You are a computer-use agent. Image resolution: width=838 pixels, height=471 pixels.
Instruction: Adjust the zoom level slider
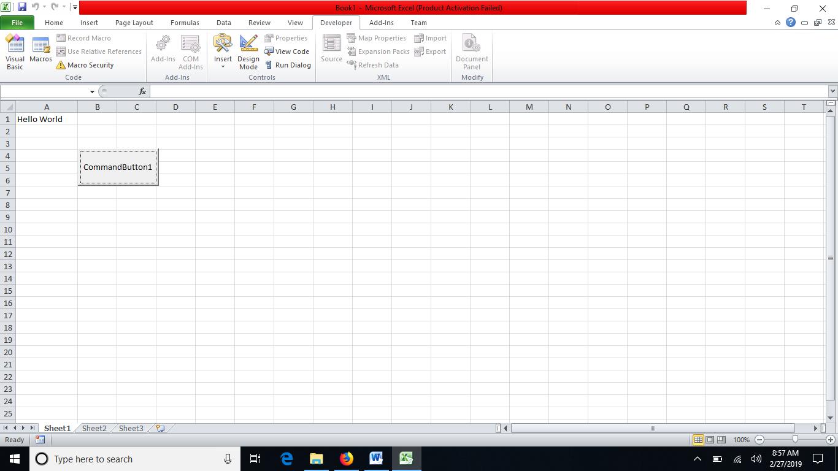coord(795,440)
